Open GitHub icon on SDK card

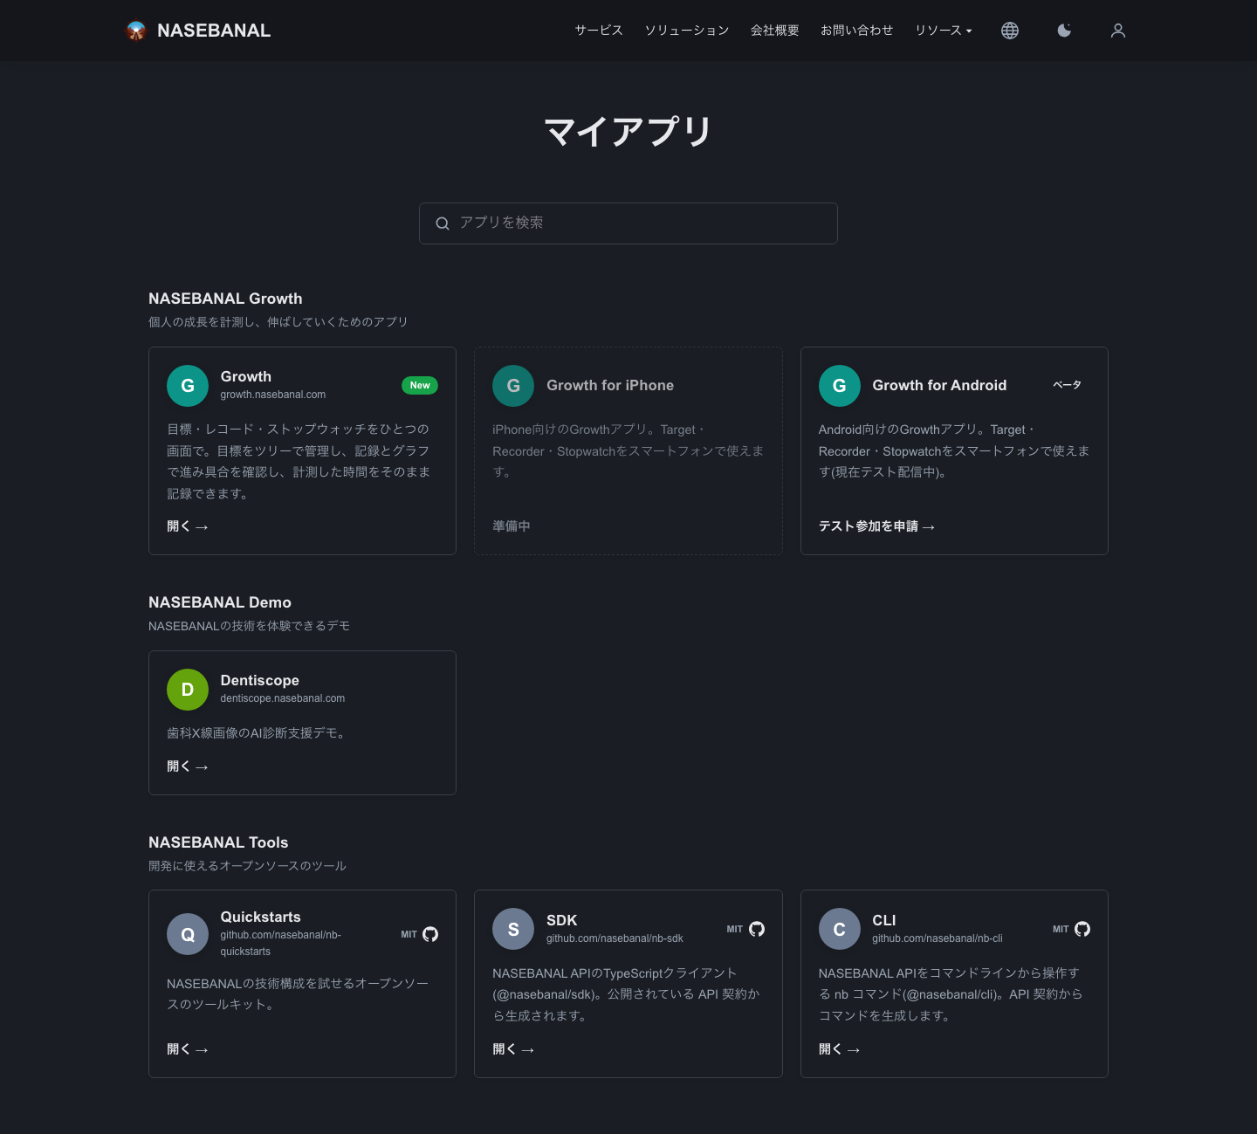point(757,929)
